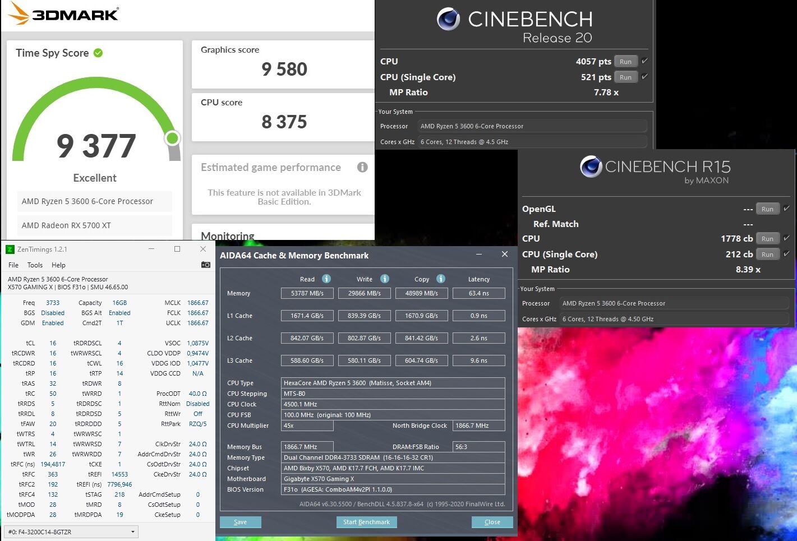The image size is (797, 541).
Task: Click the L2 Cache latency 2.6 ns field
Action: coord(479,338)
